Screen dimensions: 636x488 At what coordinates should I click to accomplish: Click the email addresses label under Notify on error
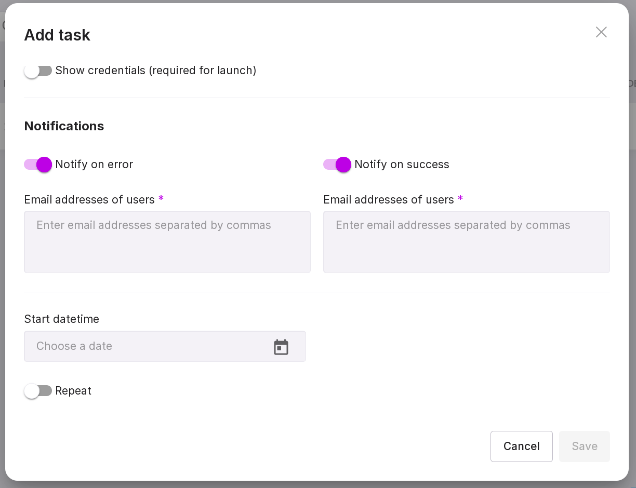pos(89,200)
